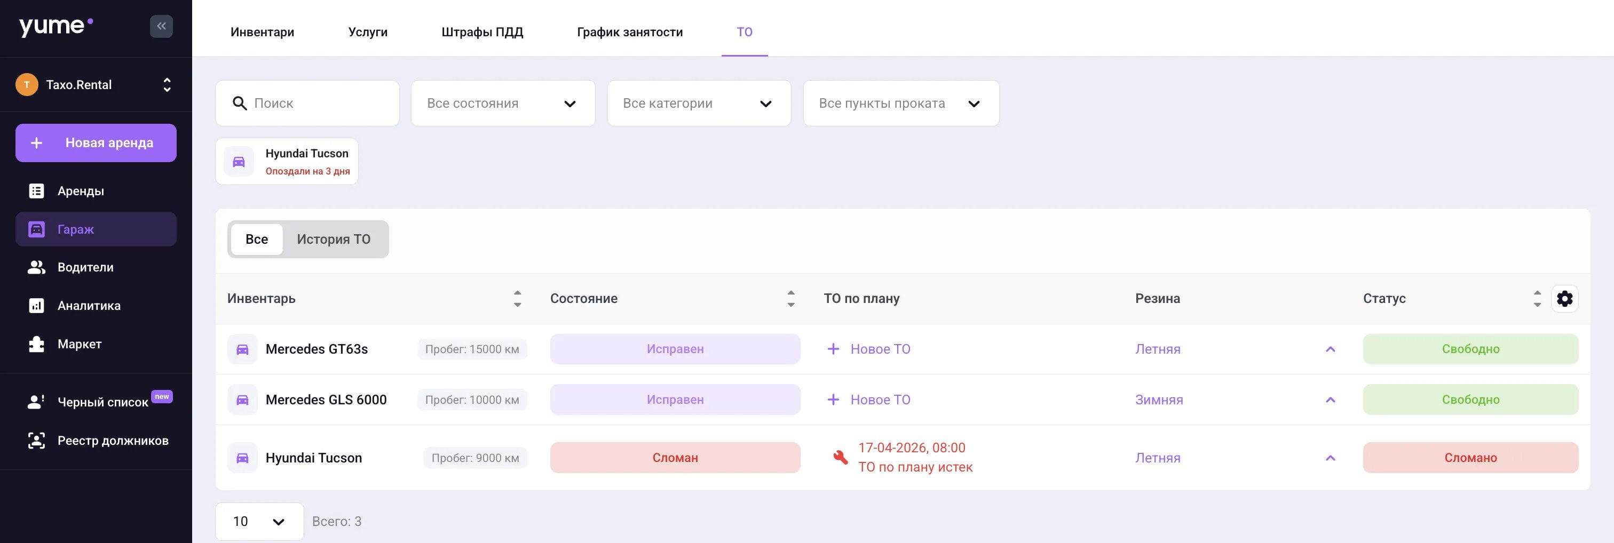The height and width of the screenshot is (543, 1614).
Task: Switch to the Штрафы ПДД tab
Action: 482,32
